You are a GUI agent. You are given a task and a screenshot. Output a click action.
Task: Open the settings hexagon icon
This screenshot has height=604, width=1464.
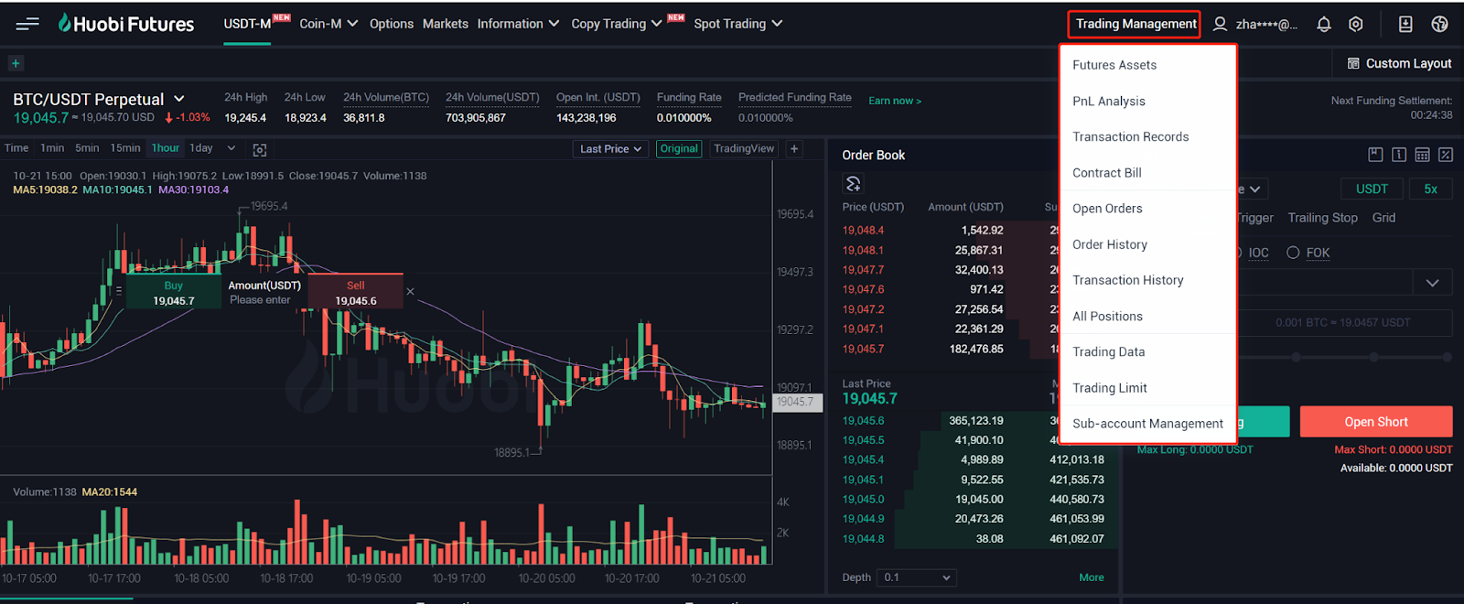[1356, 24]
